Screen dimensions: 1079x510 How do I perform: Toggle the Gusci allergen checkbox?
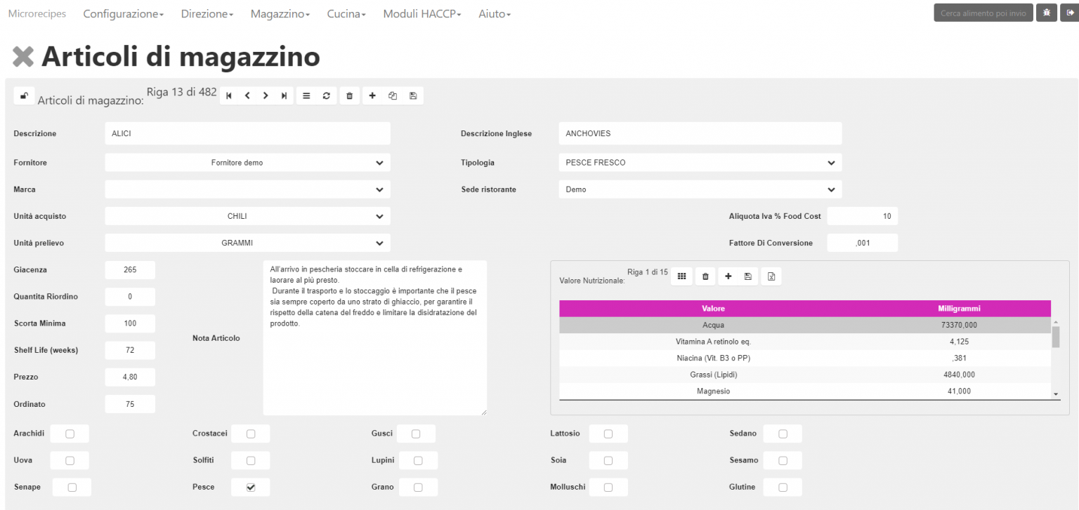416,434
